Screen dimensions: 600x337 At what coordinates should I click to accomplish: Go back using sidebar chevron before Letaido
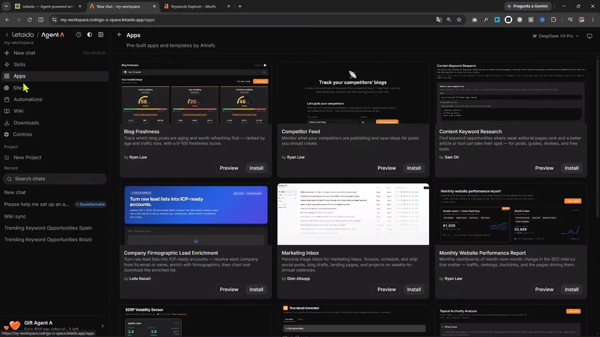click(7, 35)
